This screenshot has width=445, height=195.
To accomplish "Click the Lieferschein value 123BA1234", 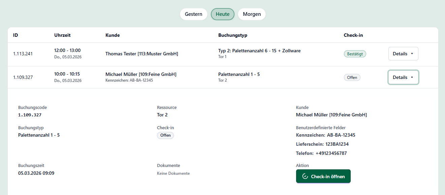I will click(x=337, y=144).
